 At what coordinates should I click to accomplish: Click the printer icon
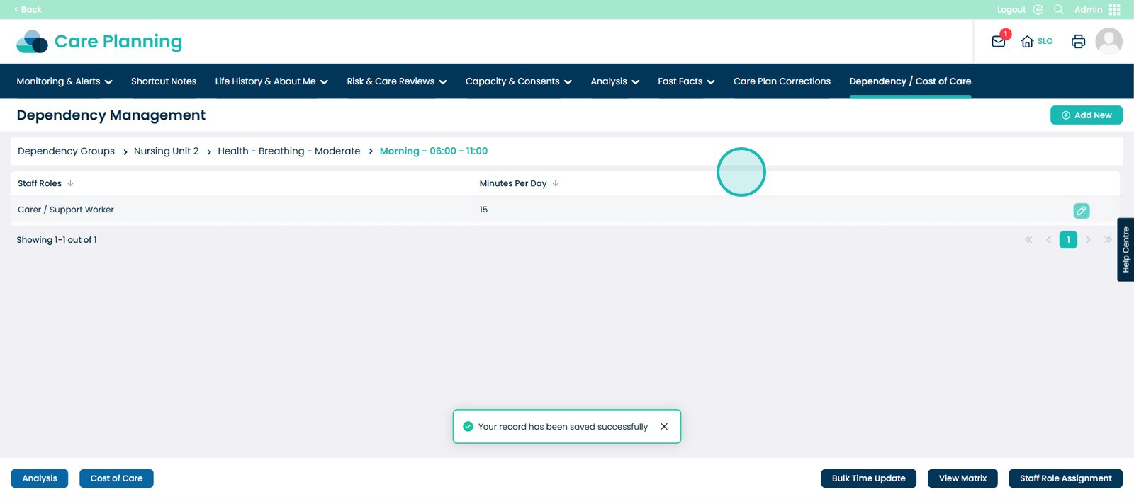click(x=1078, y=42)
